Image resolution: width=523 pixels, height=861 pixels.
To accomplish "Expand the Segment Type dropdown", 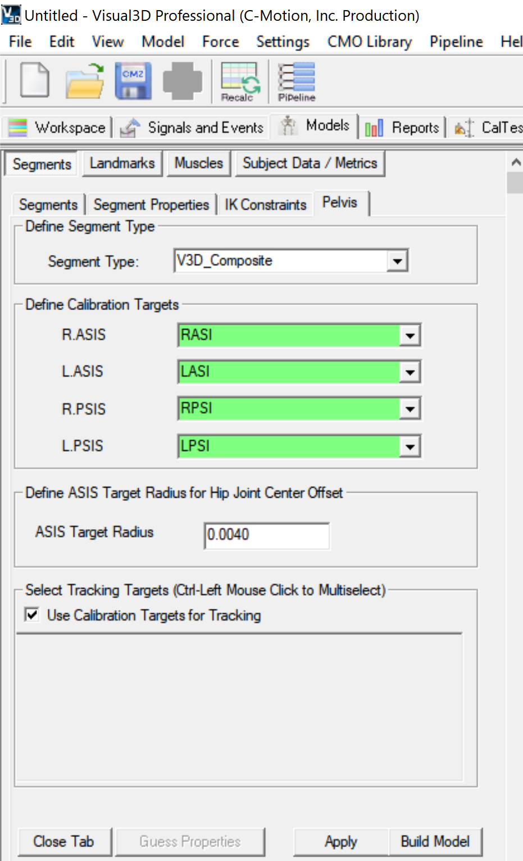I will point(397,261).
